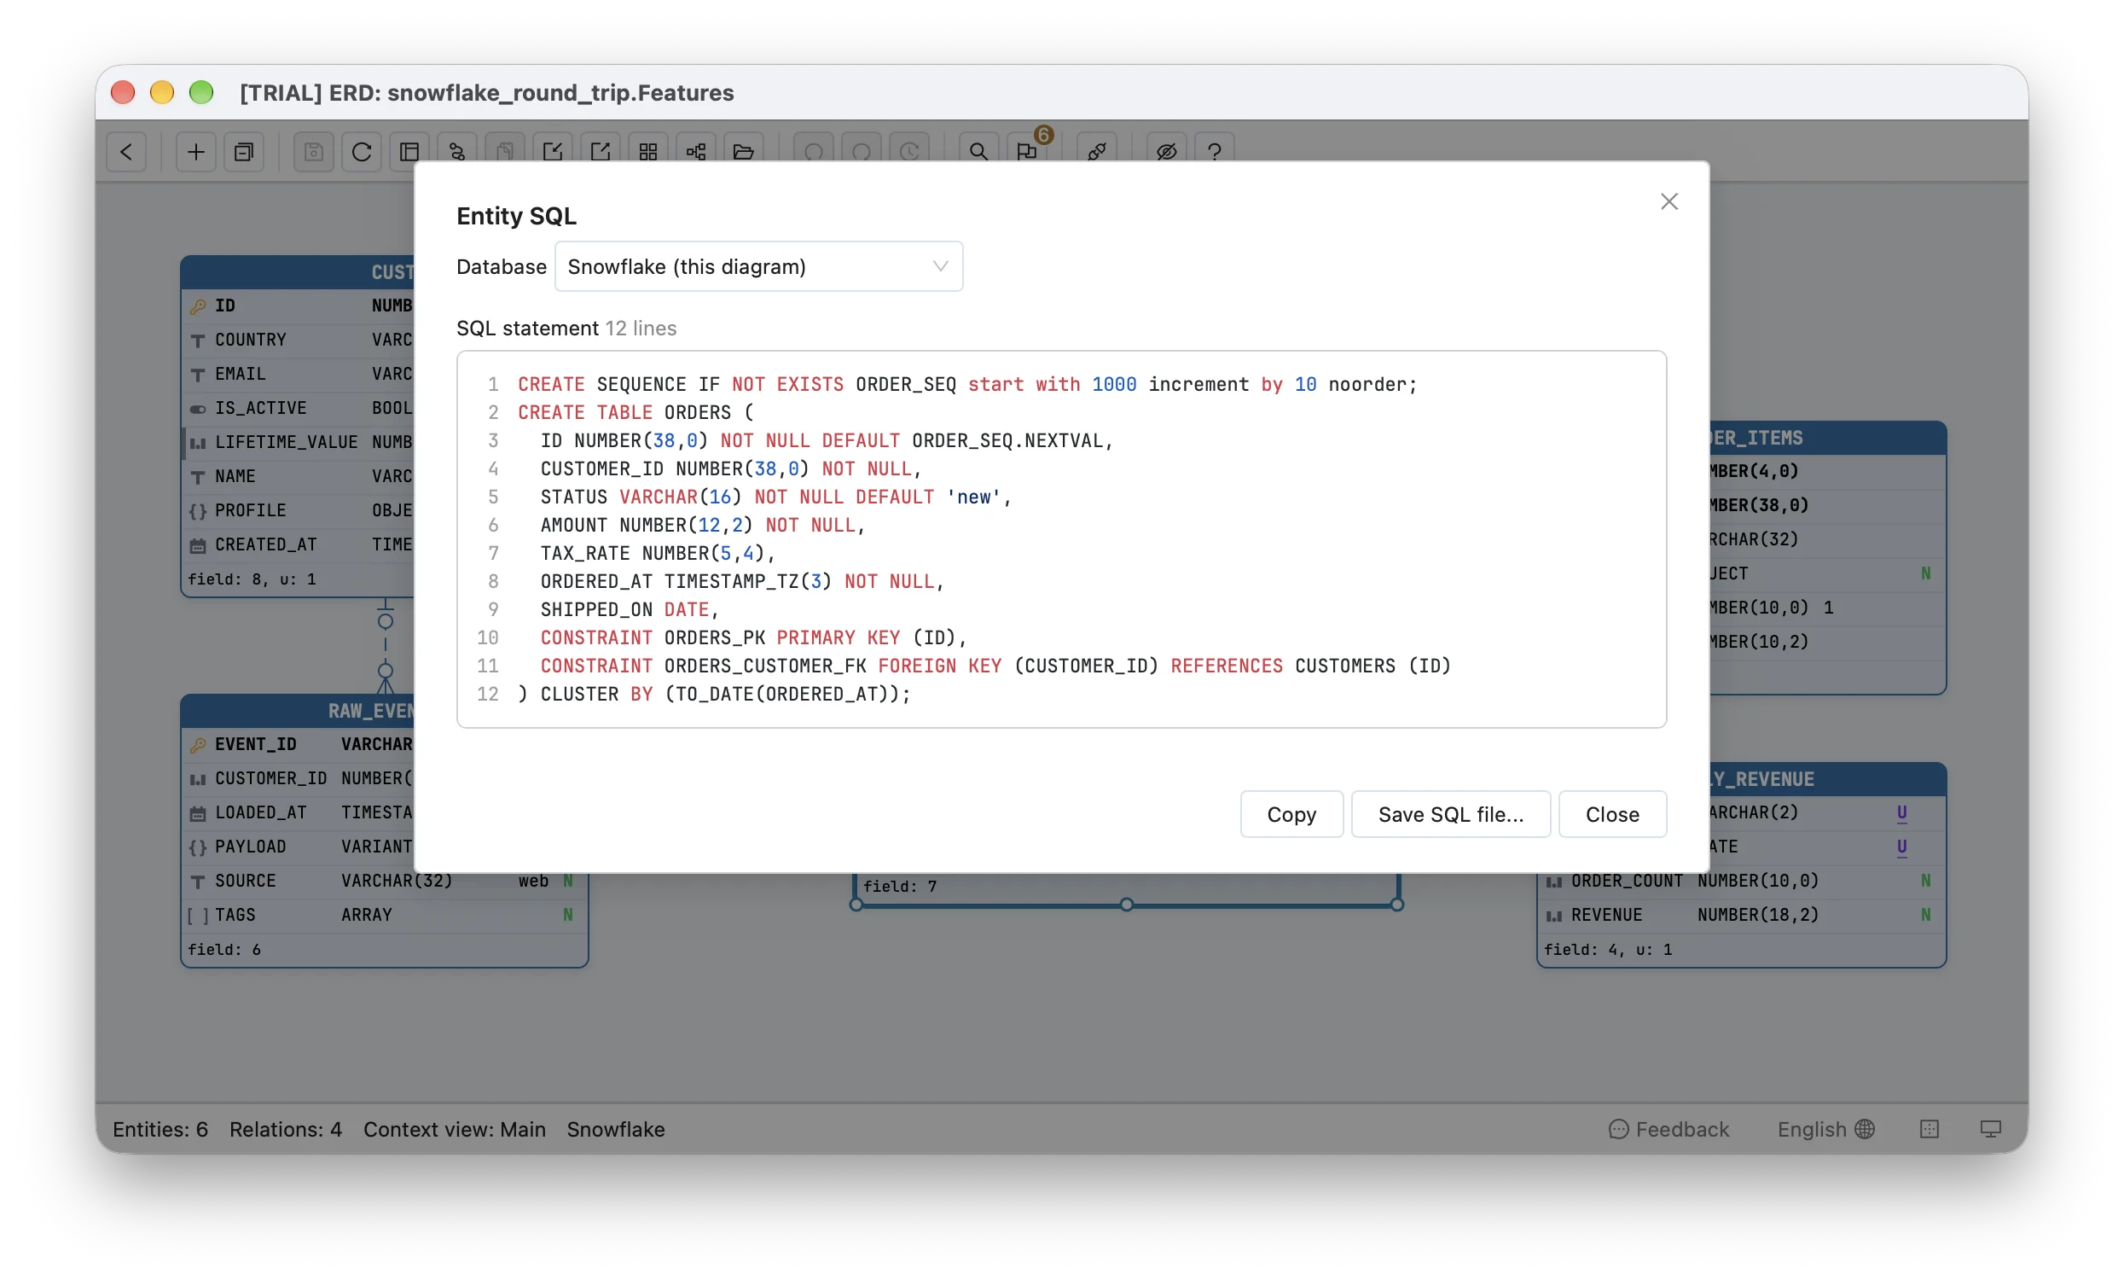Viewport: 2124px width, 1280px height.
Task: Select the ORDER_COUNT row in revenue table
Action: (1741, 881)
